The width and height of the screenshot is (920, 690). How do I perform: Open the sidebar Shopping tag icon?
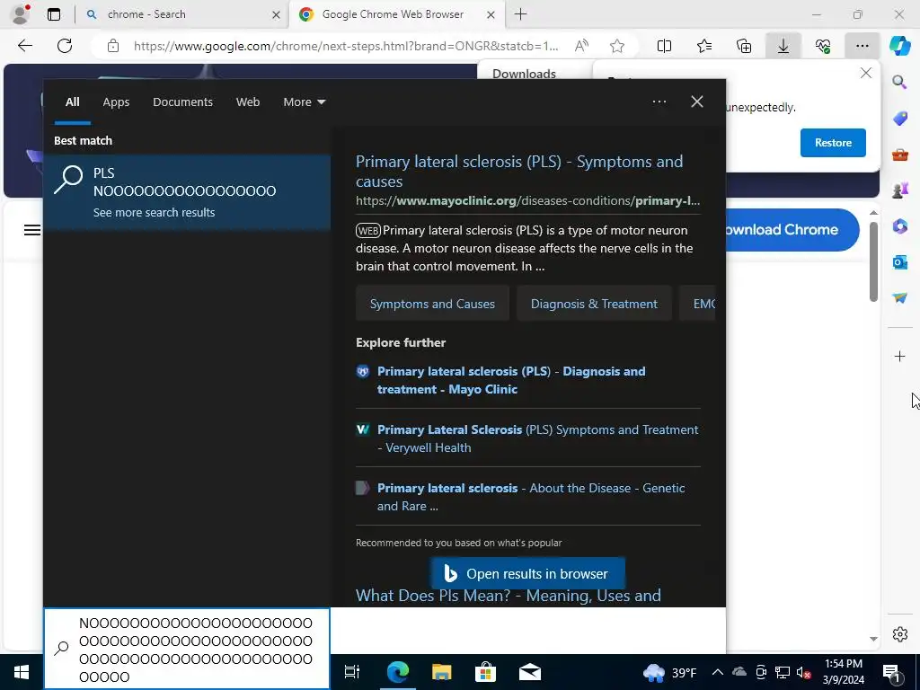pos(900,119)
